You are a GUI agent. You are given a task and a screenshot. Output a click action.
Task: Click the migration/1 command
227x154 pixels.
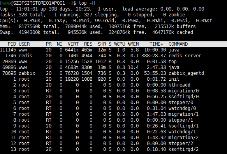[x=183, y=114]
